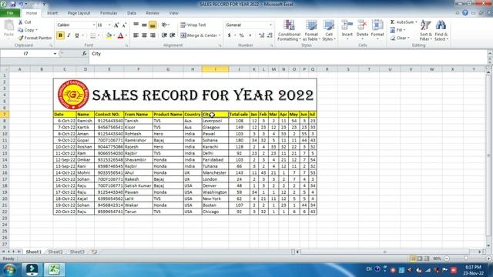The height and width of the screenshot is (277, 493).
Task: Open Merge & Center dropdown arrow
Action: coord(220,35)
